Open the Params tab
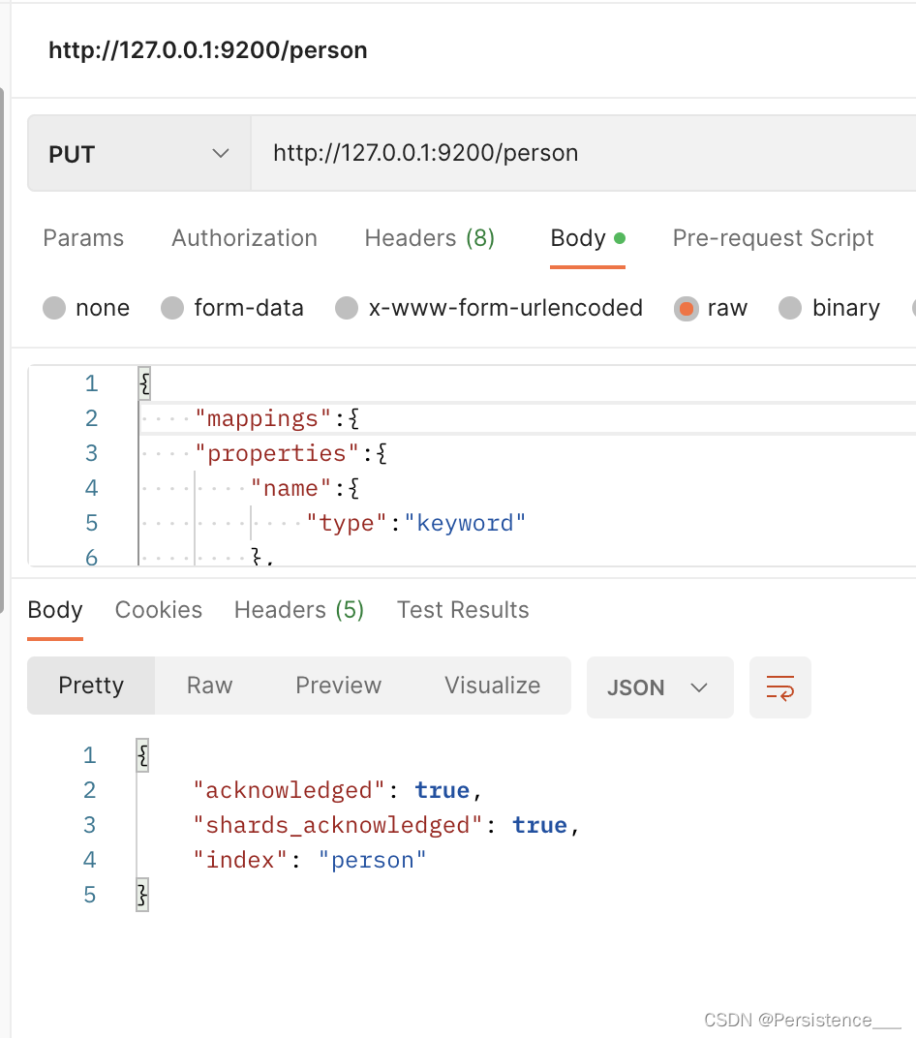The width and height of the screenshot is (916, 1038). click(x=83, y=238)
